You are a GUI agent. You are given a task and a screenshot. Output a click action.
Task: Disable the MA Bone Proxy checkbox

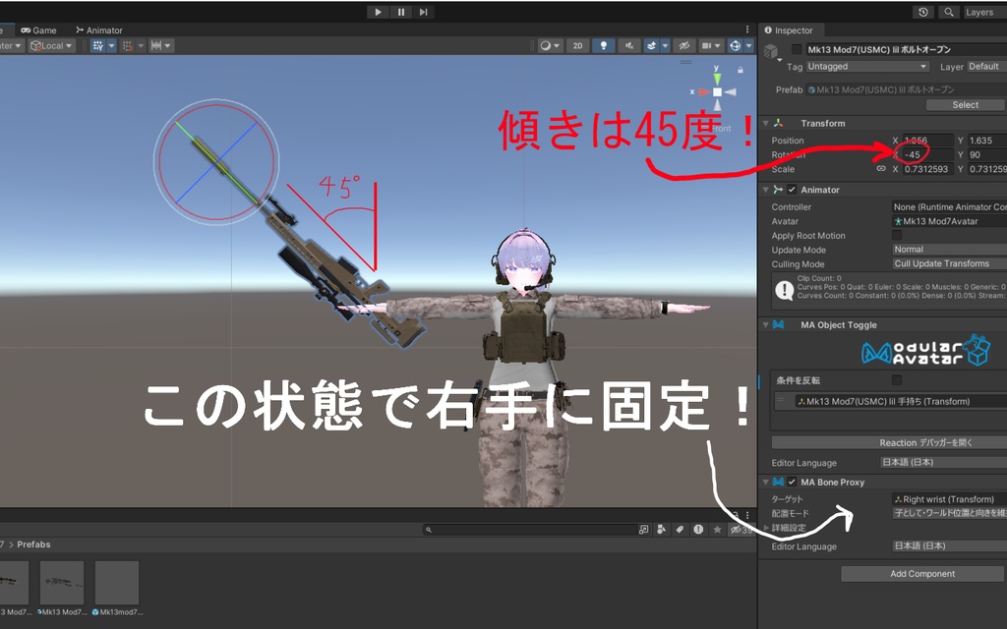[x=792, y=482]
